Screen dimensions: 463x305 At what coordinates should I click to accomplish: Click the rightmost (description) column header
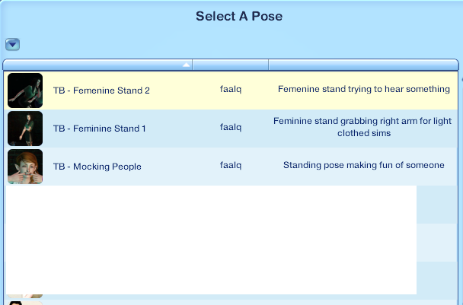pyautogui.click(x=362, y=65)
